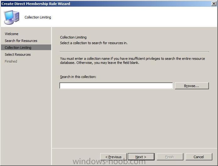Click the 'Collection Limiting' header title beside icon
The height and width of the screenshot is (166, 218).
coord(38,17)
